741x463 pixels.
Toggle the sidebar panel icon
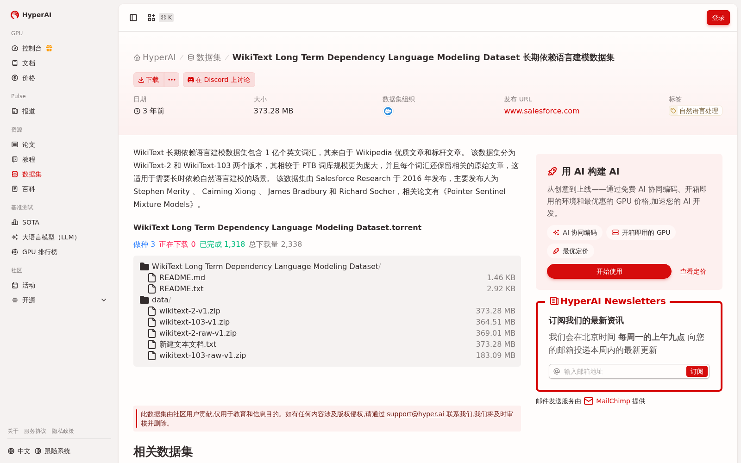point(133,18)
